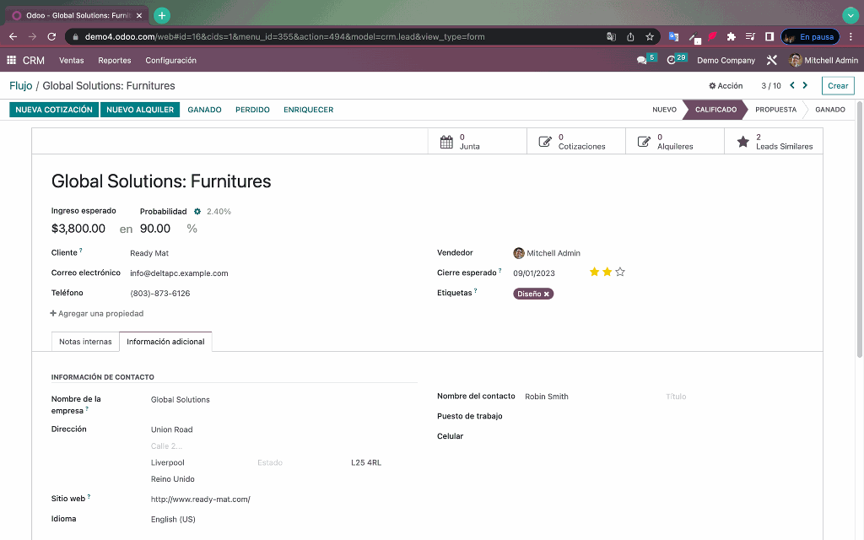Viewport: 864px width, 540px height.
Task: Open the activities clock icon
Action: pyautogui.click(x=671, y=60)
